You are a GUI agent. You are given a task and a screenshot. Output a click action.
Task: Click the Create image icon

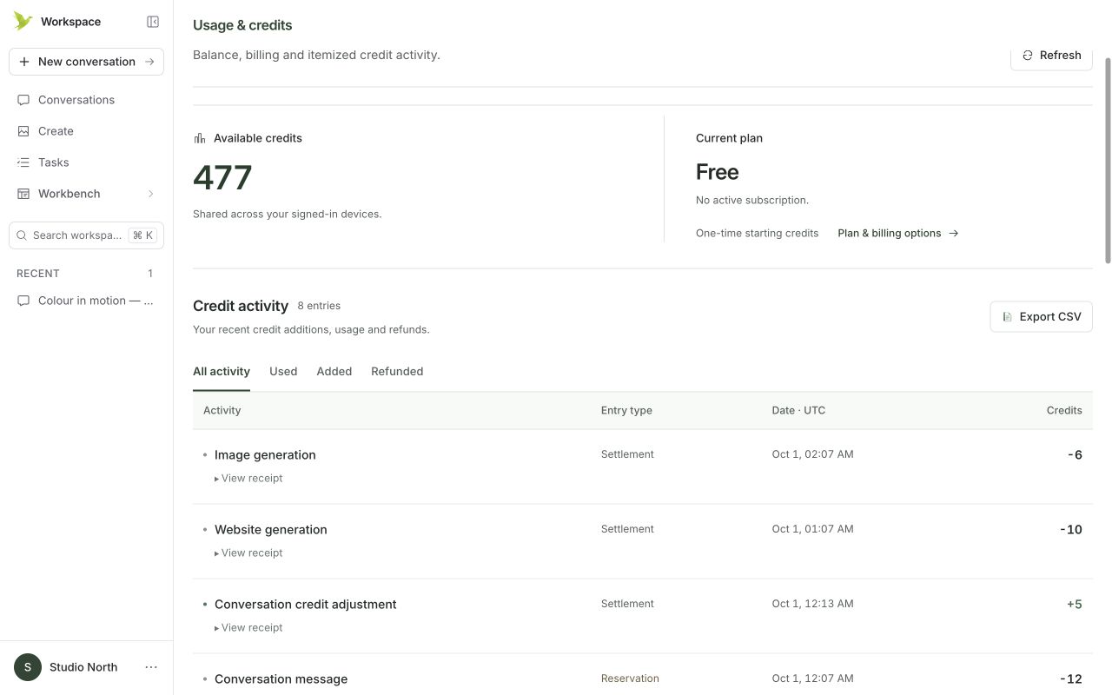point(23,131)
